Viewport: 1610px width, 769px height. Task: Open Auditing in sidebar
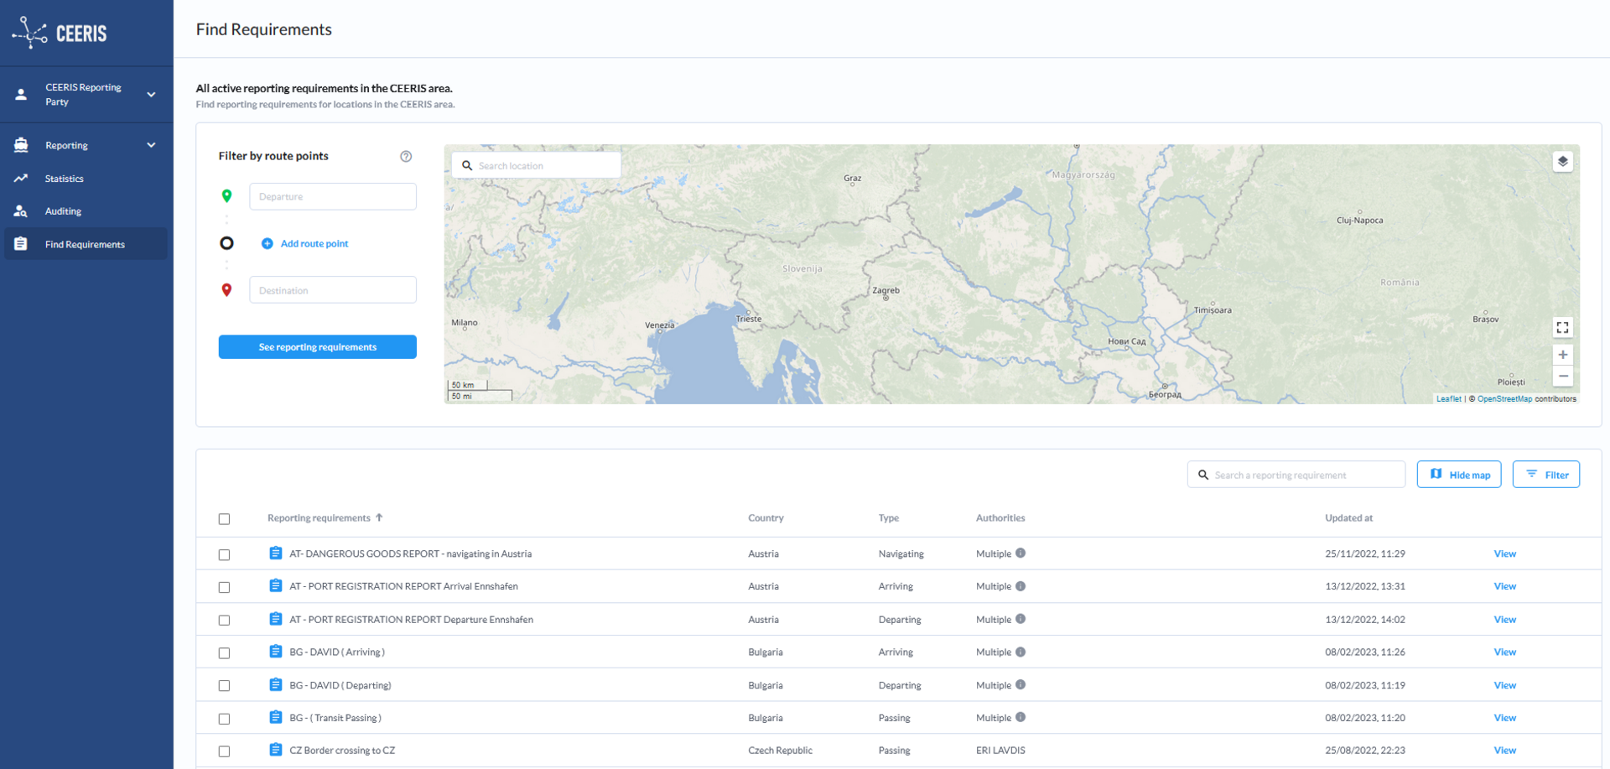pyautogui.click(x=63, y=211)
